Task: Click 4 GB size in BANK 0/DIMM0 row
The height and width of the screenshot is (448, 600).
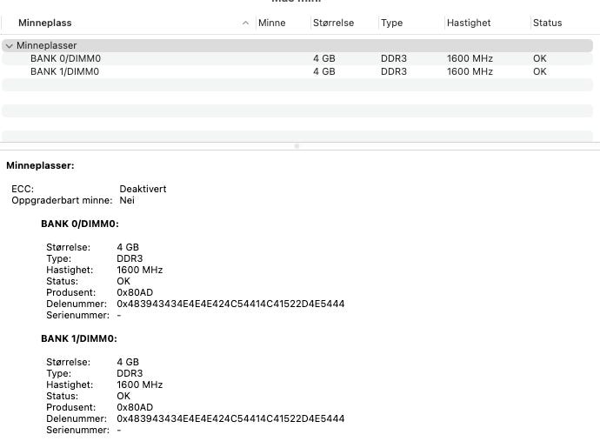Action: (x=324, y=58)
